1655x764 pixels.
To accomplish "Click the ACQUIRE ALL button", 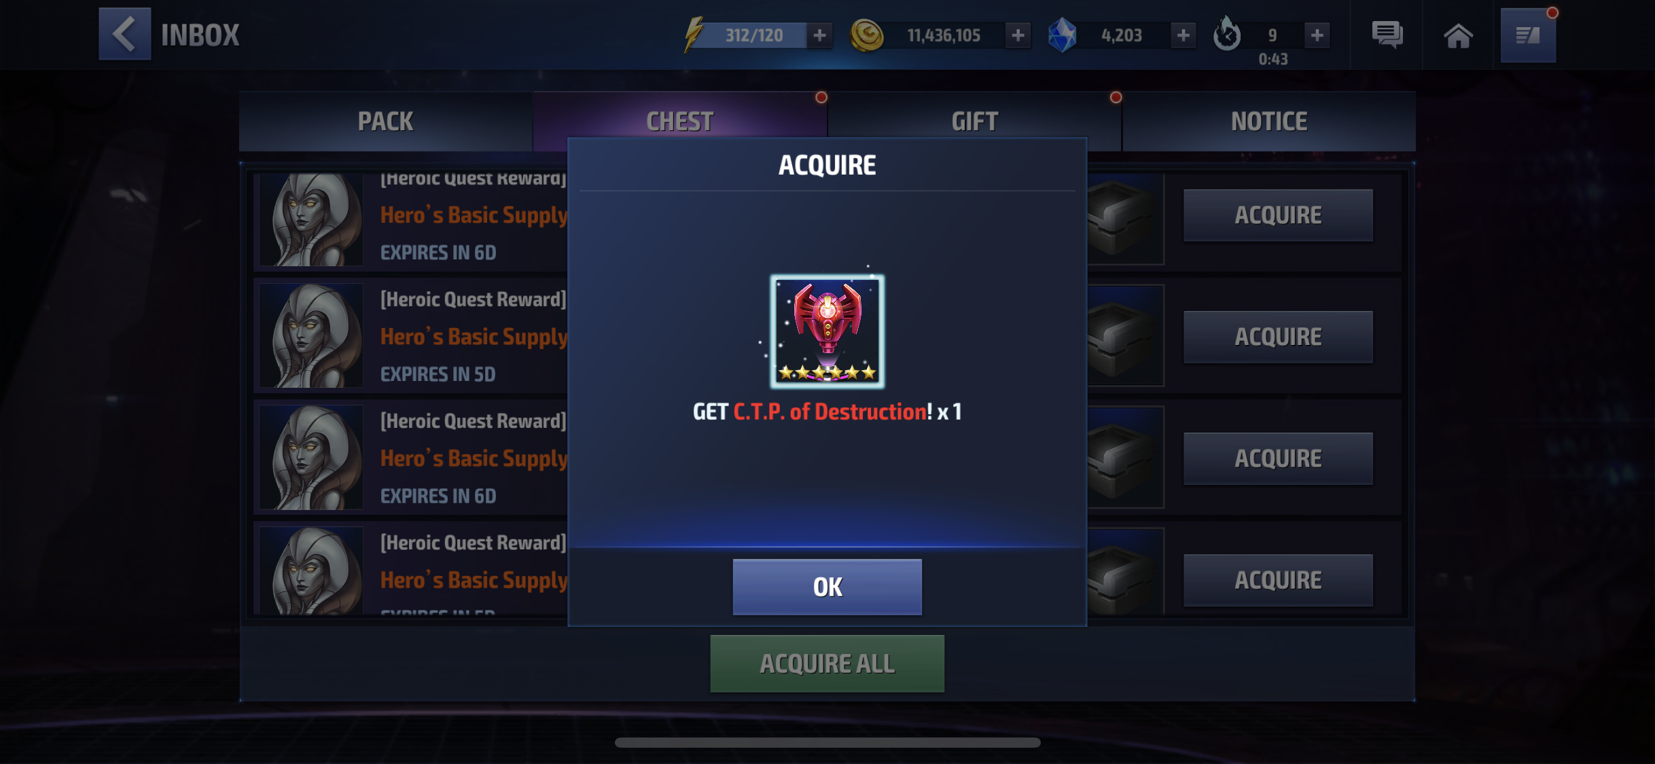I will point(827,663).
